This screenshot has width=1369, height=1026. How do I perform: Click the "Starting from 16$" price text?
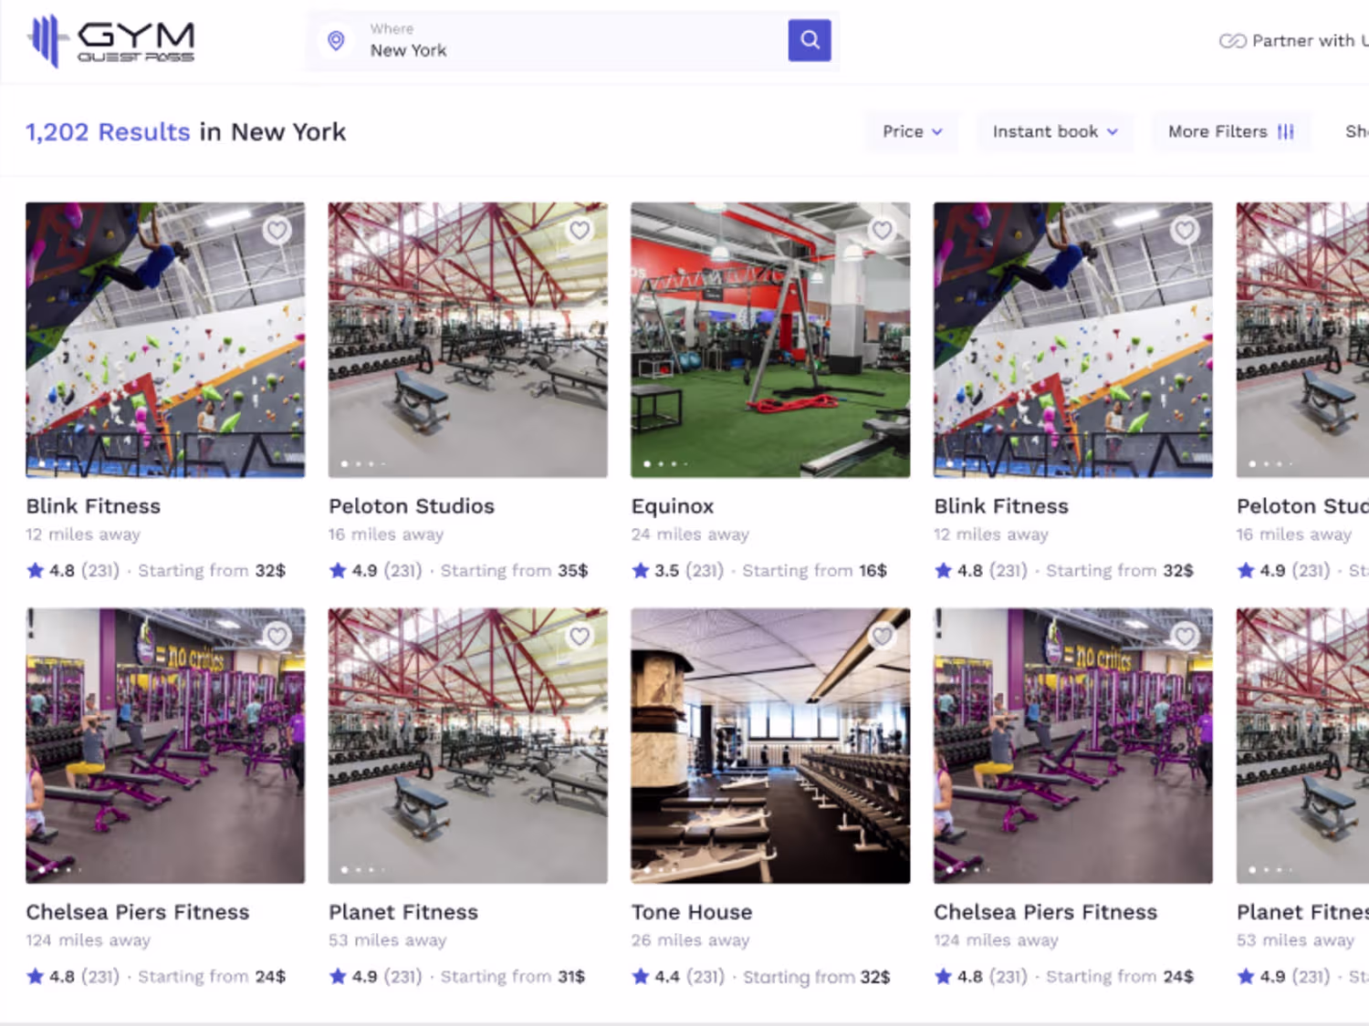pos(814,571)
